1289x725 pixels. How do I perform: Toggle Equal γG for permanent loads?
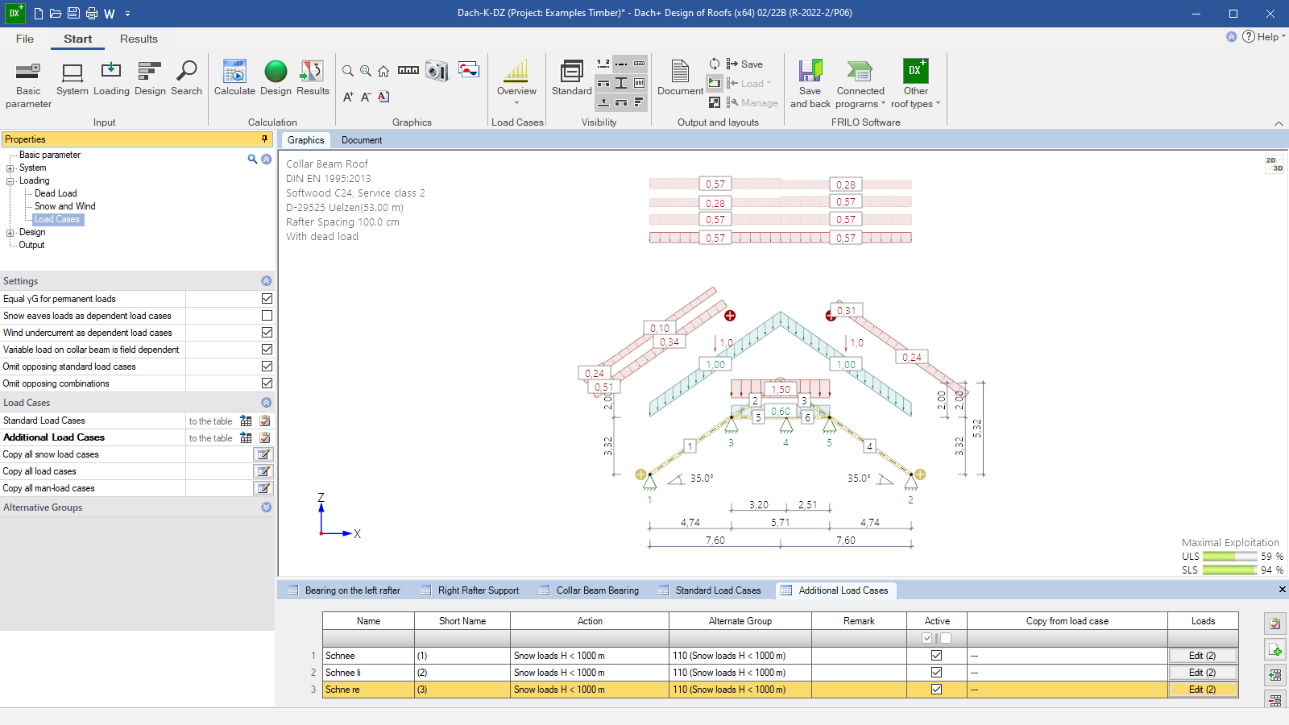click(267, 299)
